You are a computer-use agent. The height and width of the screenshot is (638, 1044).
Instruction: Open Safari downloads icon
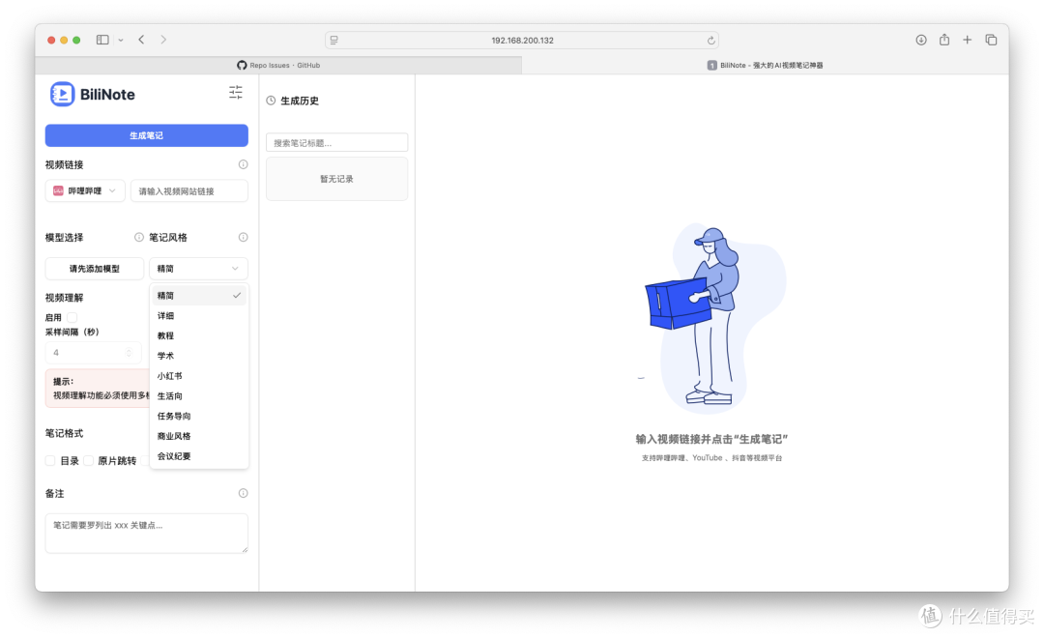click(x=921, y=40)
